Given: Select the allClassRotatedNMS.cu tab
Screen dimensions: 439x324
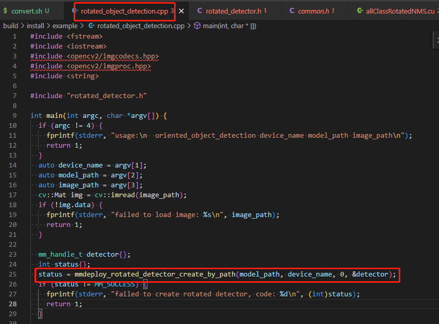Looking at the screenshot, I should tap(400, 10).
